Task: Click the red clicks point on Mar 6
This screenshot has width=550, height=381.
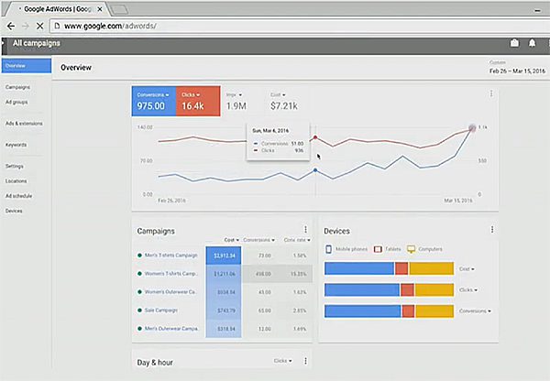Action: pyautogui.click(x=315, y=137)
